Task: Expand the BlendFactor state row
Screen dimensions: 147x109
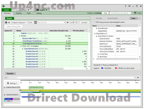Action: coord(97,28)
